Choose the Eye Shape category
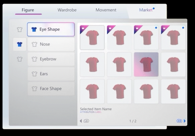Image resolution: width=195 pixels, height=136 pixels. [51, 29]
